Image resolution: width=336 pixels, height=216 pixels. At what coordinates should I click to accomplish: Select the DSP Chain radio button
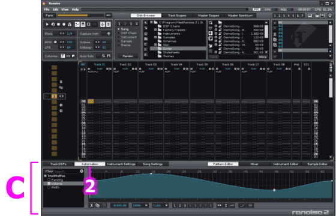point(119,33)
